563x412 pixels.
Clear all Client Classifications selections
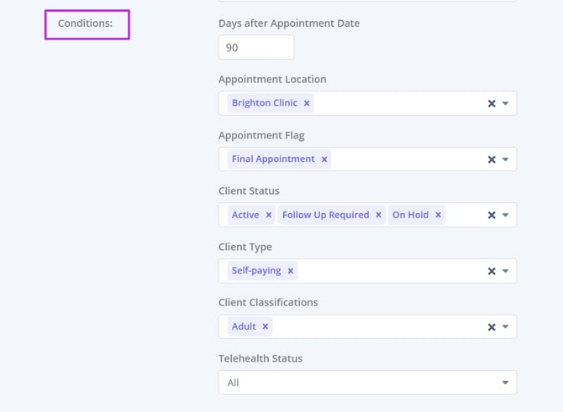(x=492, y=327)
